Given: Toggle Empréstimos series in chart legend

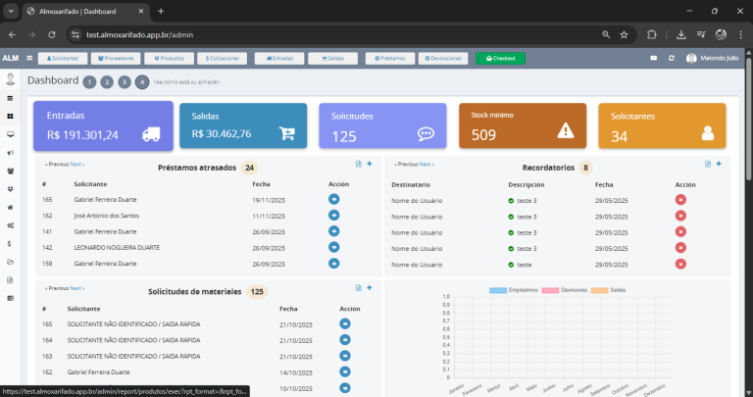Looking at the screenshot, I should pyautogui.click(x=511, y=290).
